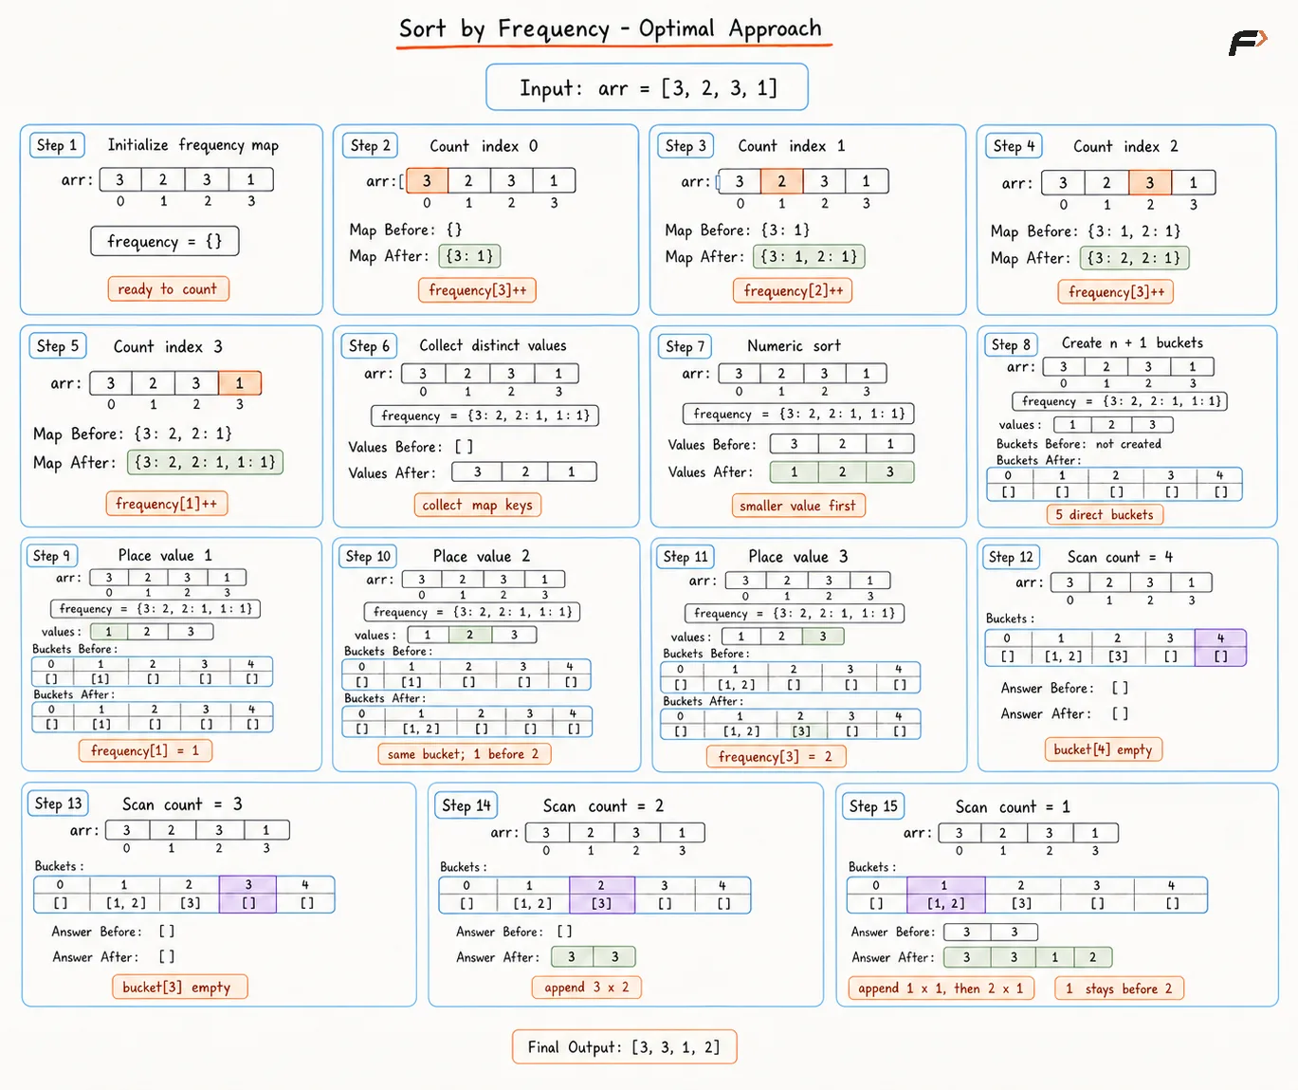Click the 'Step 10' label
The width and height of the screenshot is (1298, 1090).
[368, 556]
